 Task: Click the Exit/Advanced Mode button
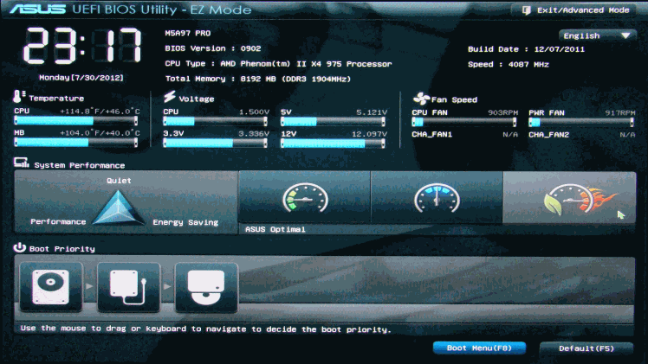(x=574, y=10)
